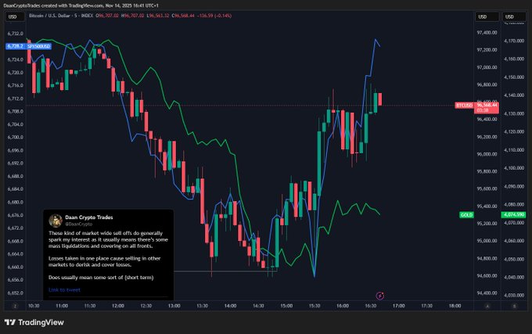Image resolution: width=532 pixels, height=334 pixels.
Task: Click the 4,040.000 label on the gold axis
Action: (x=514, y=277)
